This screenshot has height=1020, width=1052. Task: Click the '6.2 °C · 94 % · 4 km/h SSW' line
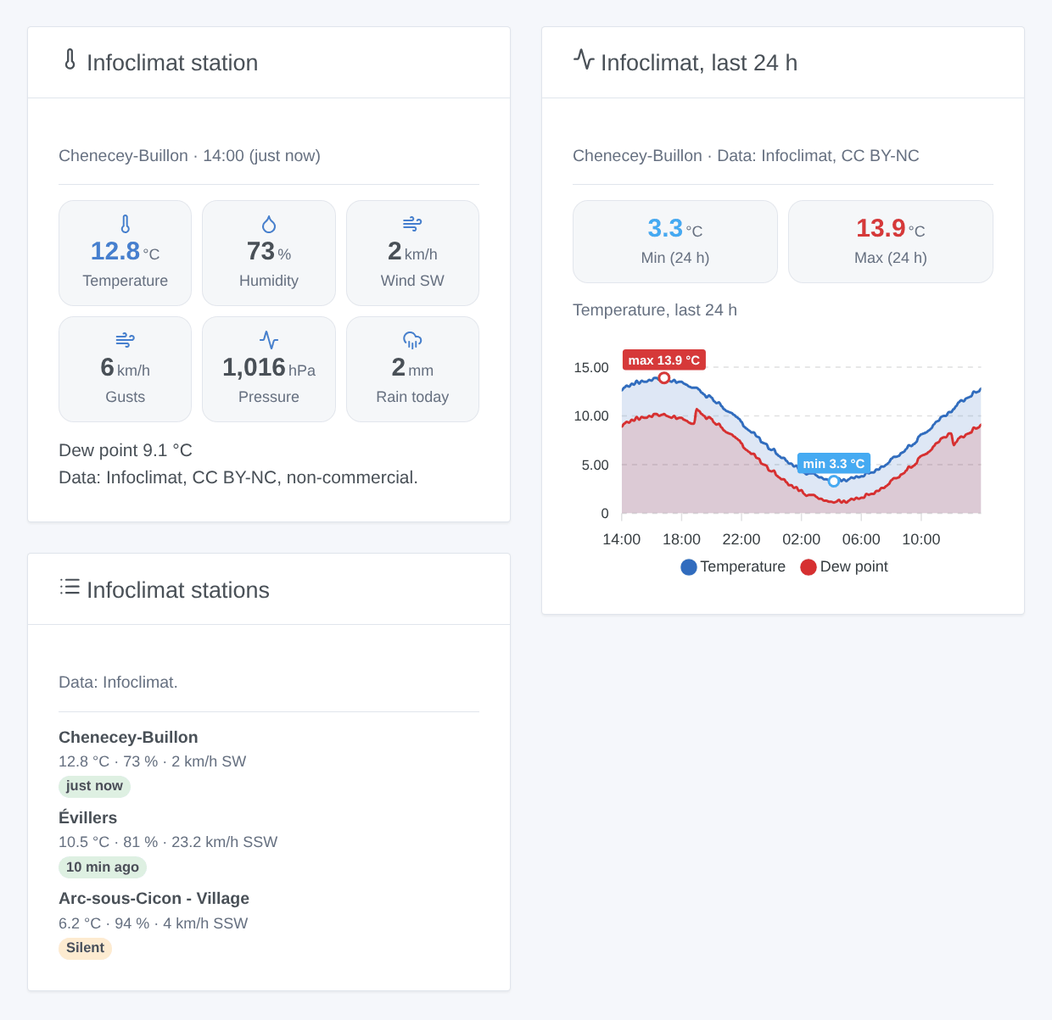pyautogui.click(x=154, y=923)
